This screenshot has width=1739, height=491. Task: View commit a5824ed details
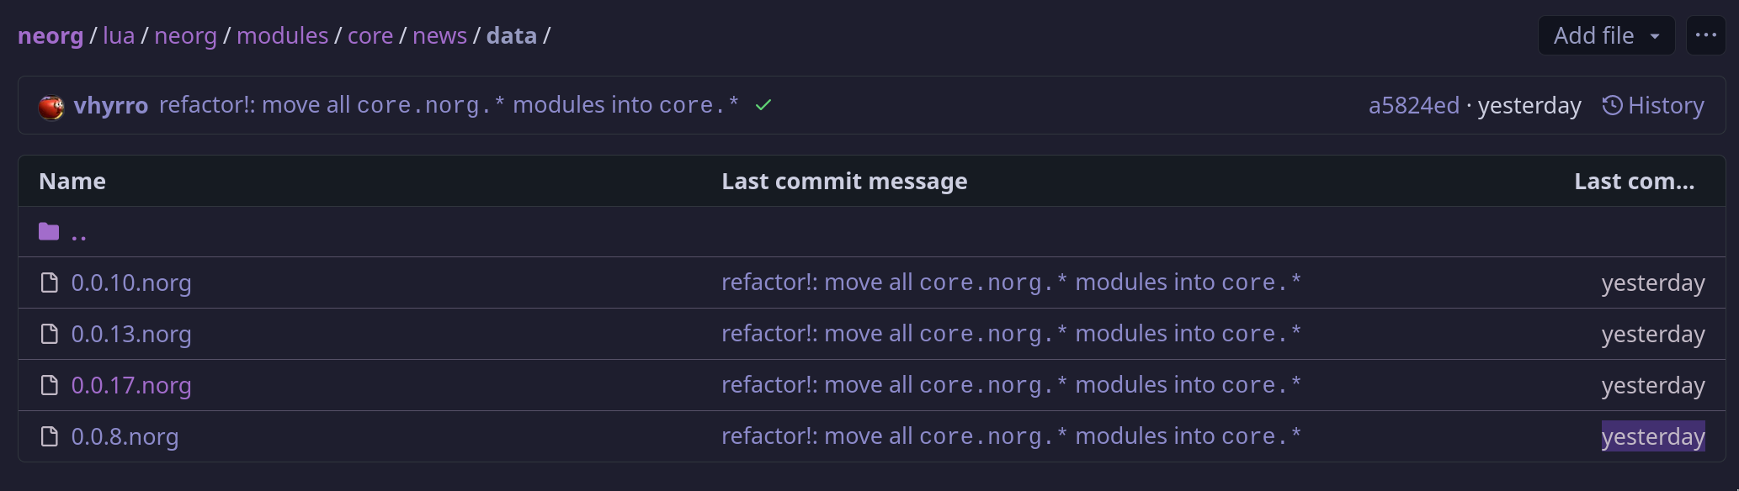click(1412, 105)
